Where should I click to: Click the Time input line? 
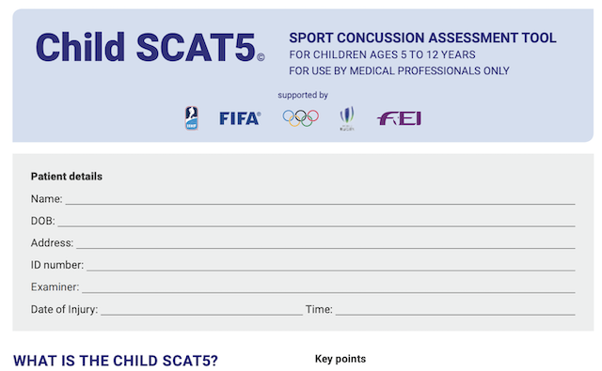(x=455, y=310)
